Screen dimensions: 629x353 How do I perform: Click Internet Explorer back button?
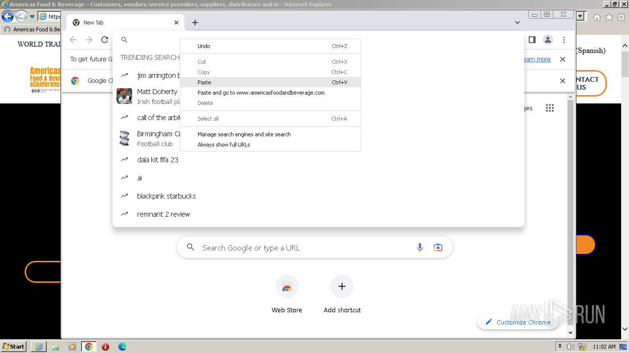click(7, 17)
